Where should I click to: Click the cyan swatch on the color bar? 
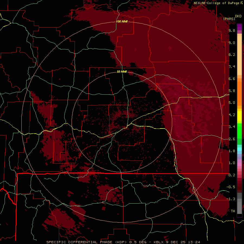point(239,149)
